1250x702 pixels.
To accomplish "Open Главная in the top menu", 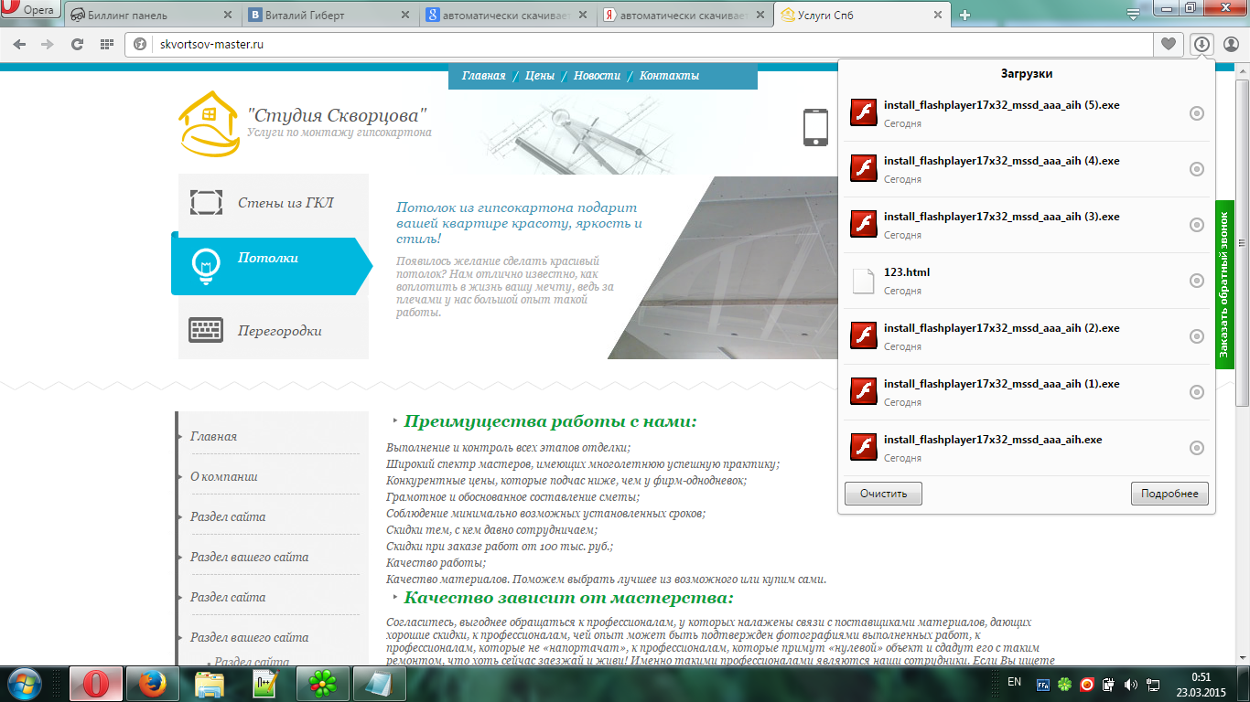I will coord(484,76).
